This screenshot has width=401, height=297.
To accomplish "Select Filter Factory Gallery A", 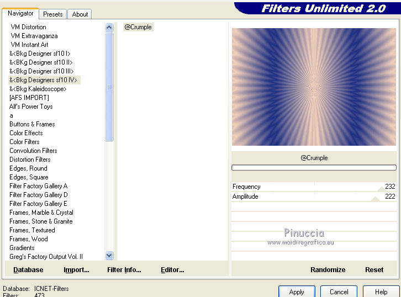I will click(x=38, y=186).
